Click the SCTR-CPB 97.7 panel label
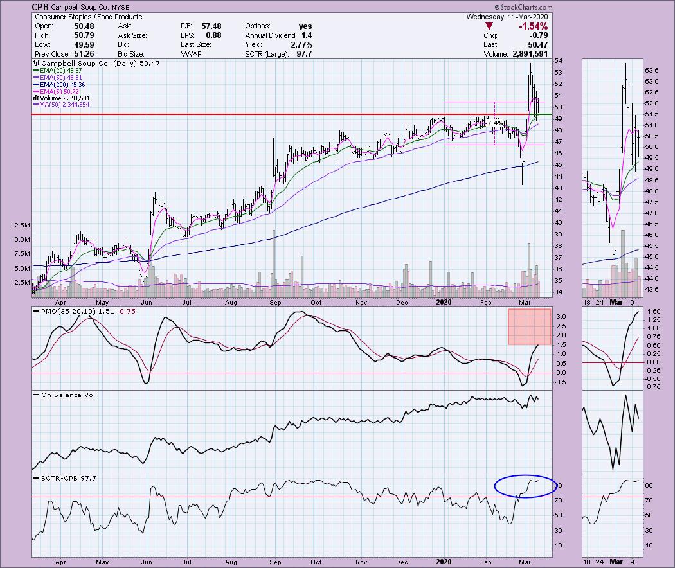675x568 pixels. [x=68, y=478]
